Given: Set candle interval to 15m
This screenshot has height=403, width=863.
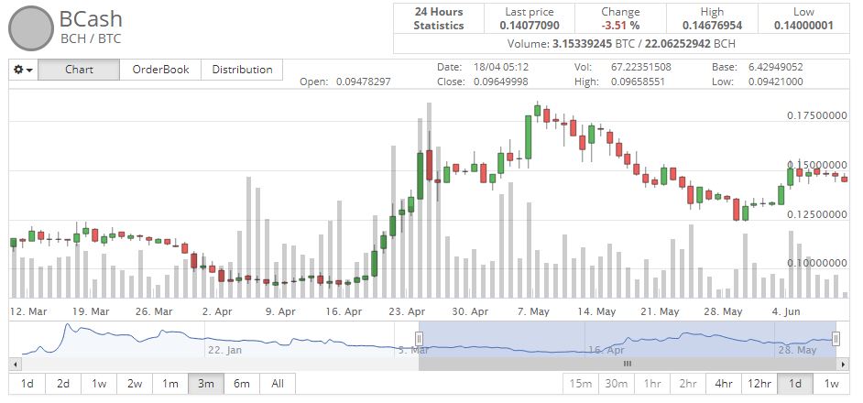Looking at the screenshot, I should coord(581,384).
